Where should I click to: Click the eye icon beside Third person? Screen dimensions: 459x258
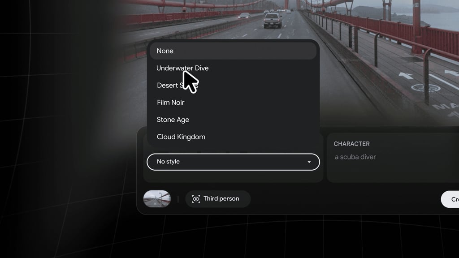click(x=196, y=199)
